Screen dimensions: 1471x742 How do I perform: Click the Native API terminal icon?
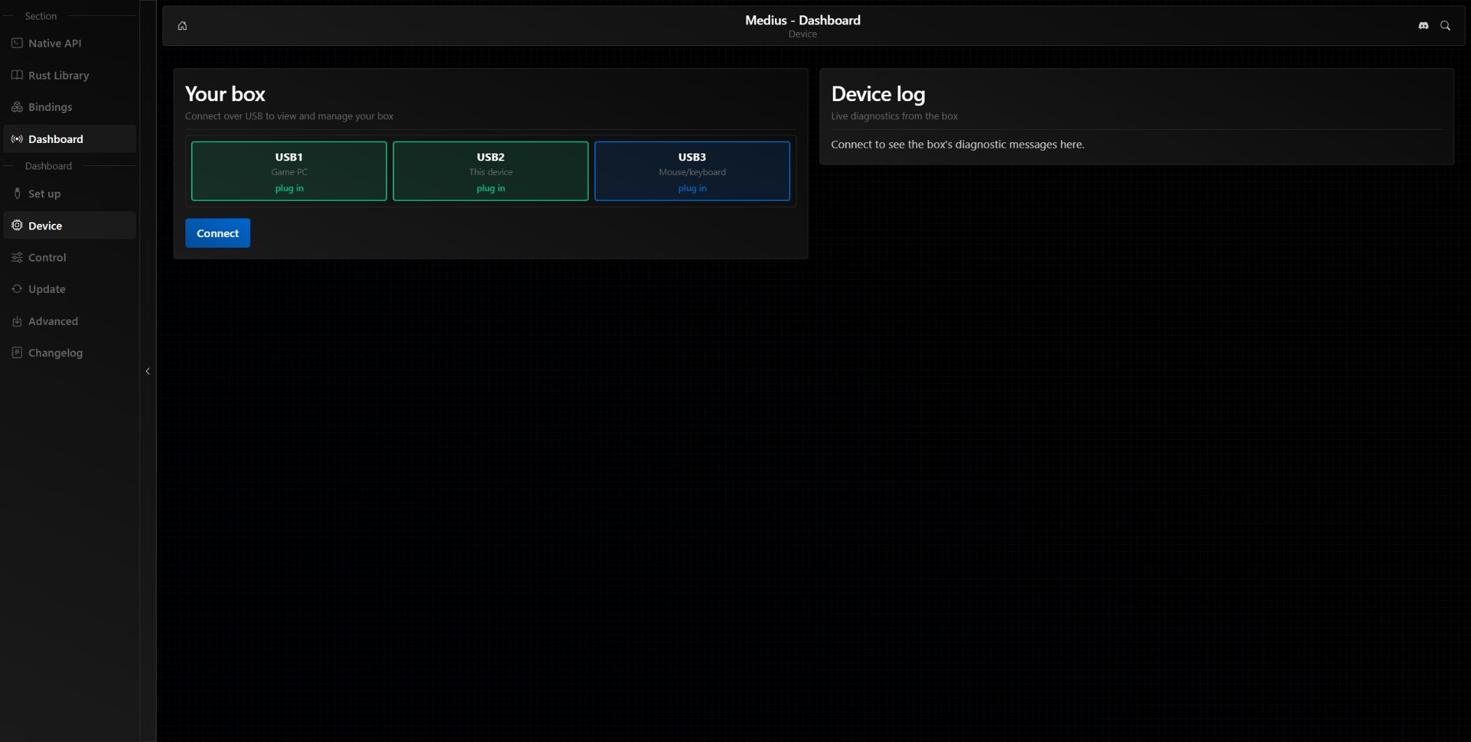[17, 43]
